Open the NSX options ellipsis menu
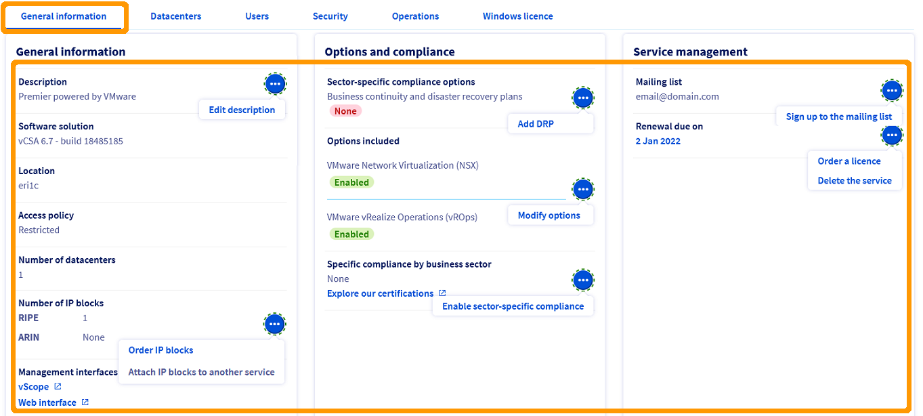The width and height of the screenshot is (923, 416). [582, 190]
